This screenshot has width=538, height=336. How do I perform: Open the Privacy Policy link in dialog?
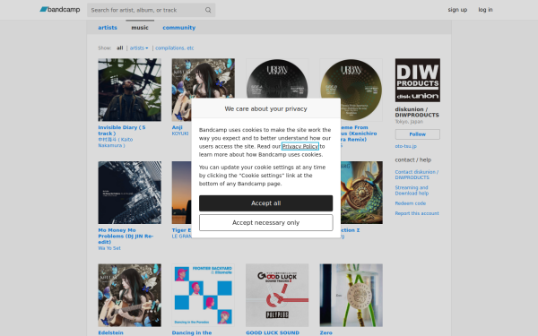299,146
